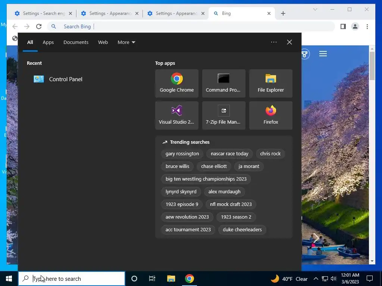Image resolution: width=382 pixels, height=286 pixels.
Task: Reload the page in Chrome
Action: pyautogui.click(x=39, y=26)
